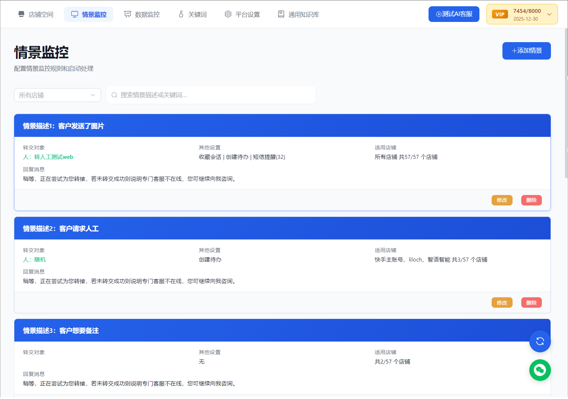Screen dimensions: 568x399
Task: Select the 数据监控 data monitoring icon
Action: [x=127, y=14]
